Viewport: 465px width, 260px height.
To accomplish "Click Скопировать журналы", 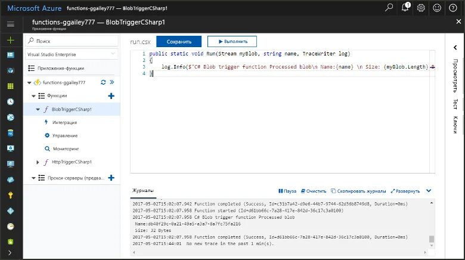I will coord(358,191).
